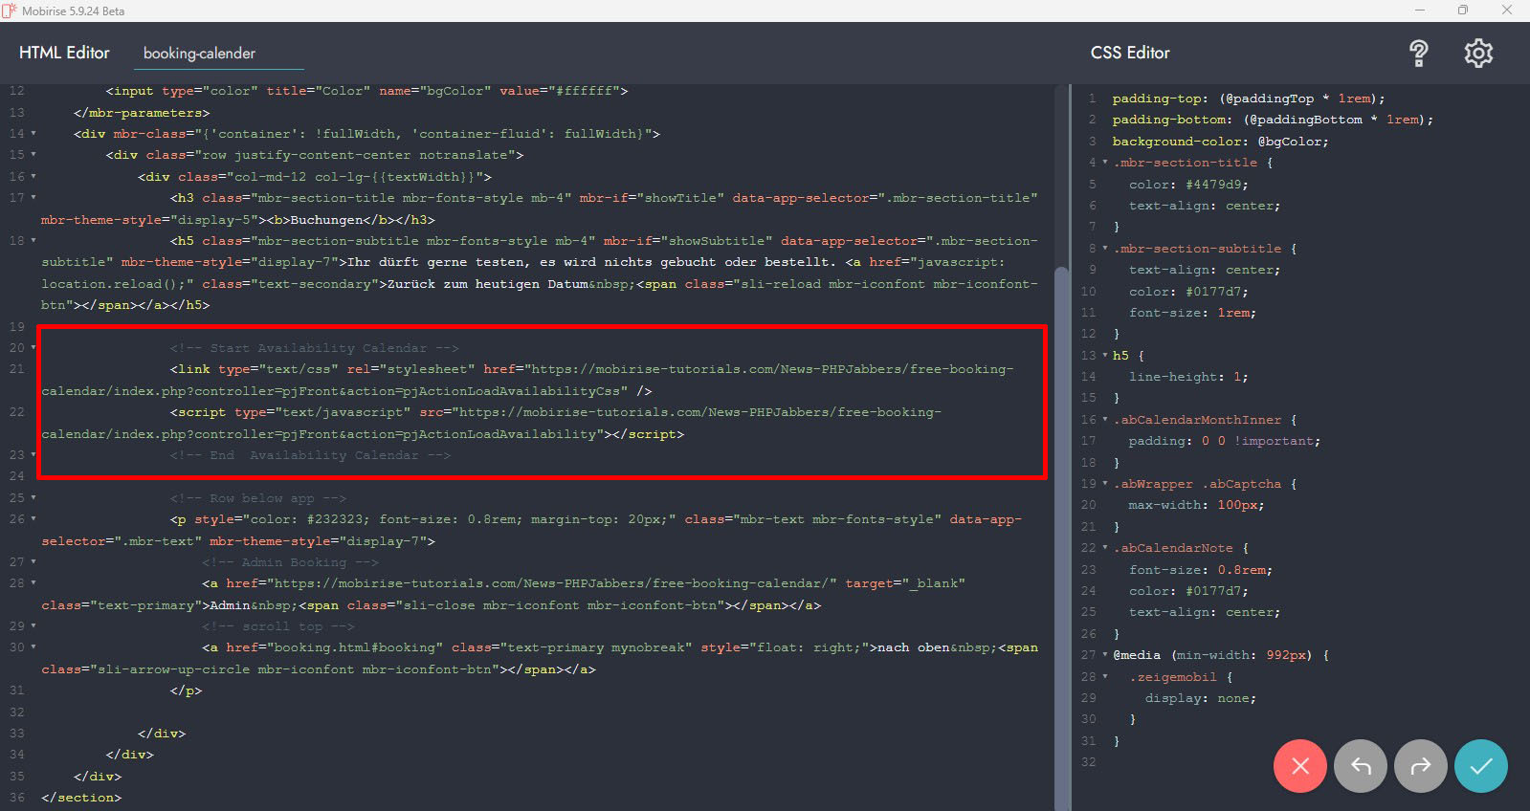Click the undo arrow button
Screen dimensions: 1530x811
coord(1360,766)
